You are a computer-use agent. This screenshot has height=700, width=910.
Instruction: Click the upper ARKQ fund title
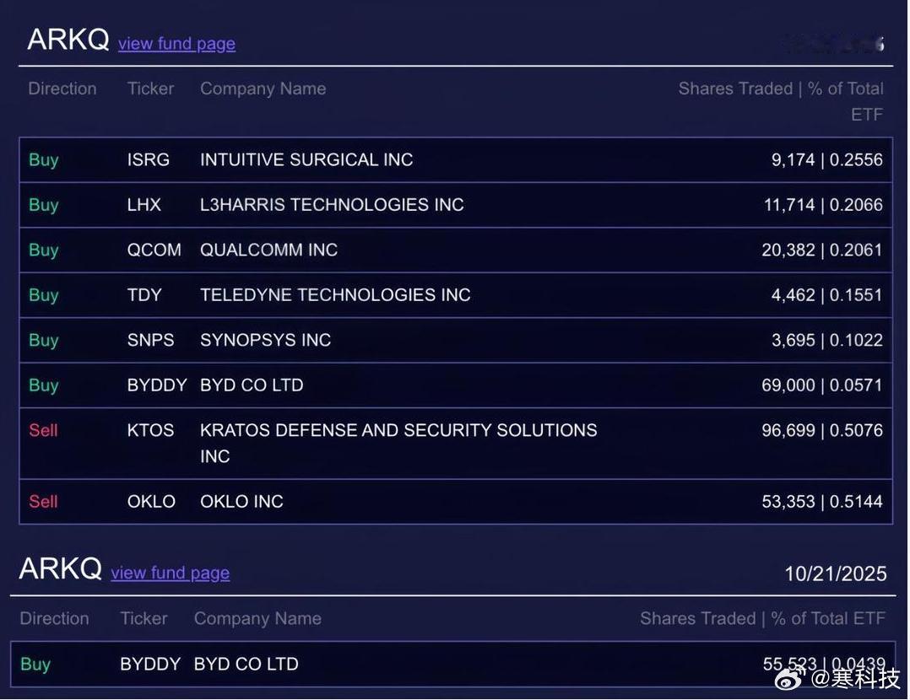click(68, 40)
